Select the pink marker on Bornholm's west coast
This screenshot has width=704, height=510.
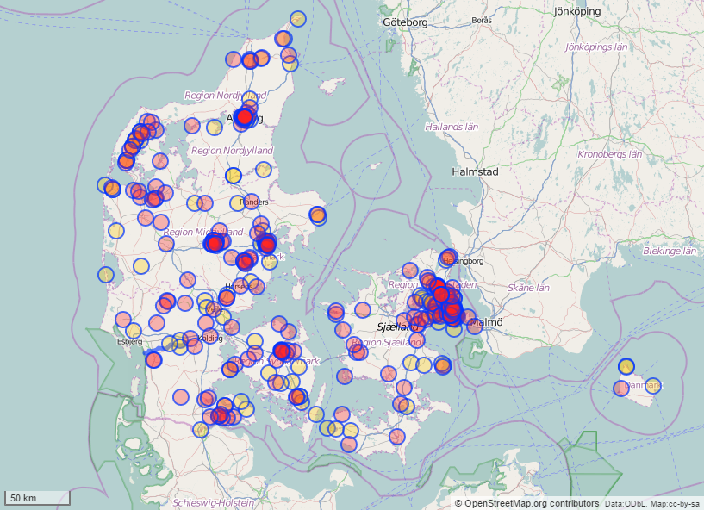[621, 389]
